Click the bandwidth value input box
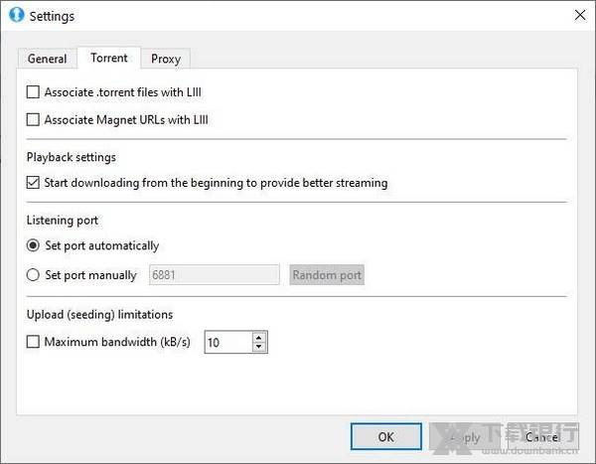Image resolution: width=596 pixels, height=464 pixels. [226, 343]
